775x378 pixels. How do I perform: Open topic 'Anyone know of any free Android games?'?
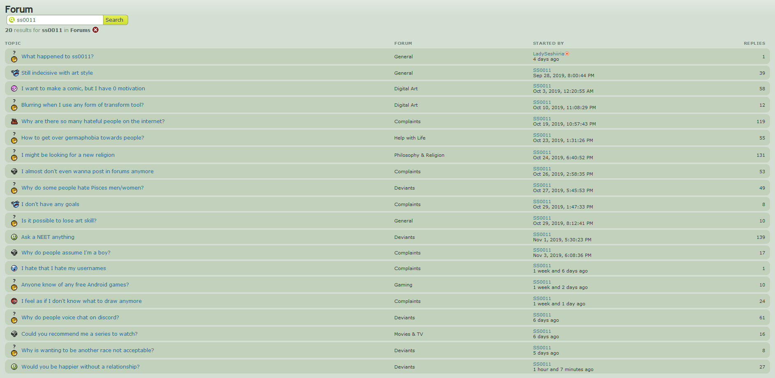pos(75,285)
